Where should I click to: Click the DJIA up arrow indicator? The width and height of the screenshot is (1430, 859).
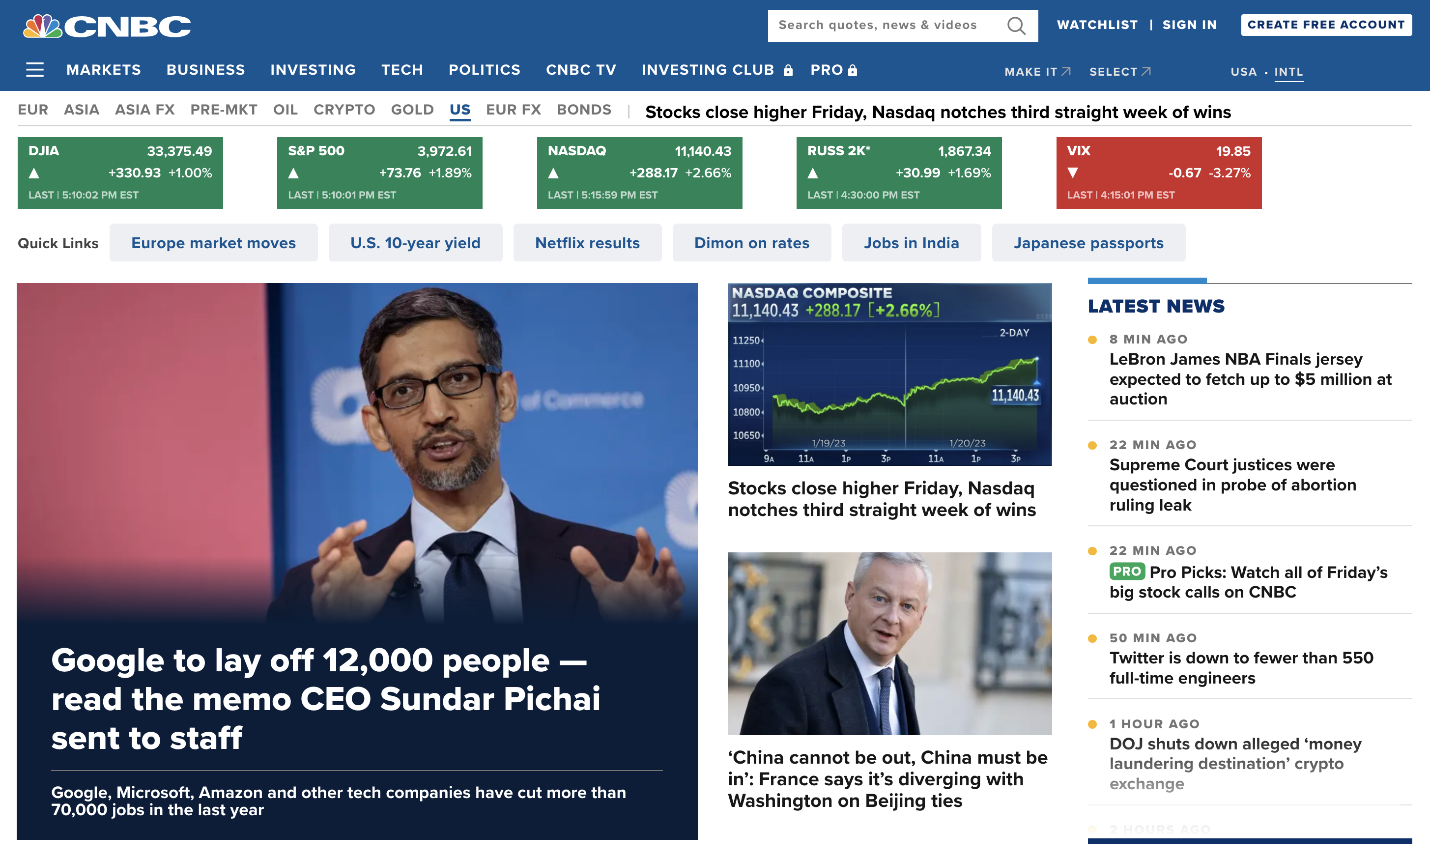coord(34,173)
